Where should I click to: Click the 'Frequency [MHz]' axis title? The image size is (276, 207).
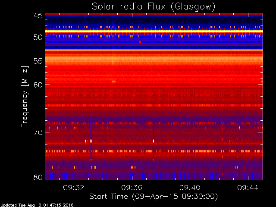[x=25, y=97]
